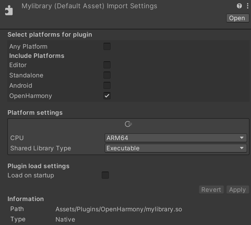Screen dimensions: 251x225
Task: Click the Mylibrary Import Settings title
Action: tap(89, 6)
